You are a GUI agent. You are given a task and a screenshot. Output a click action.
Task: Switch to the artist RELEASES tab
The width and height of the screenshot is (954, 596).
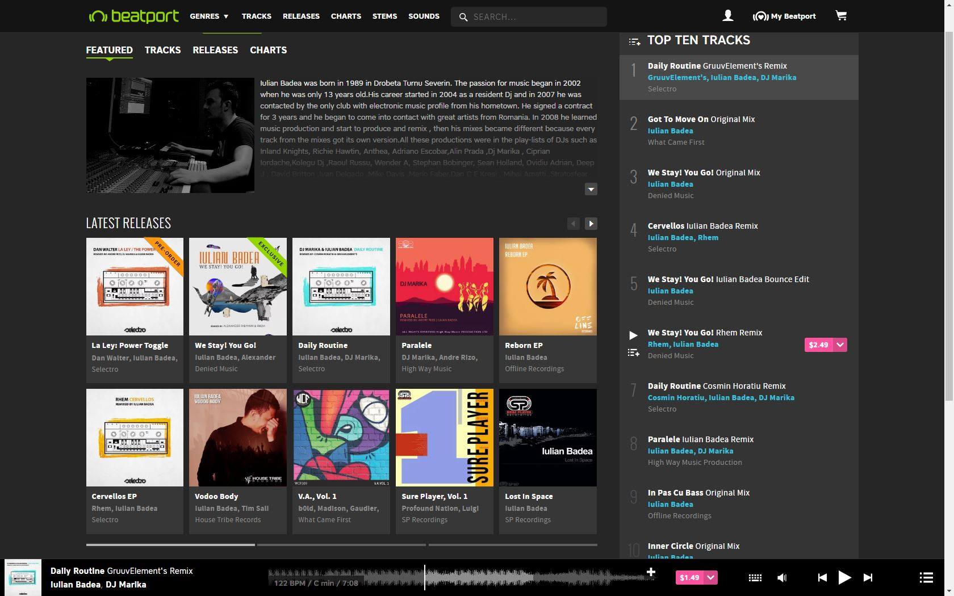(215, 50)
